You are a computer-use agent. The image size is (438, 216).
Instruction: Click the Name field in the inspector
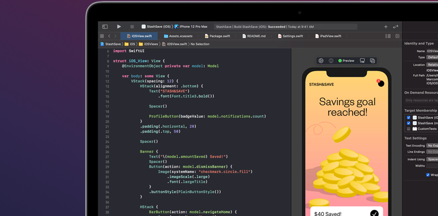pos(432,51)
